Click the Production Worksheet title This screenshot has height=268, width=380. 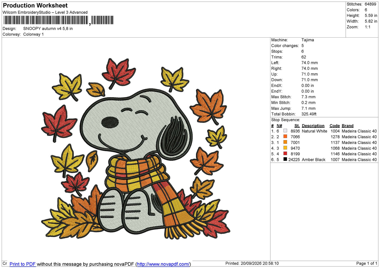click(35, 5)
